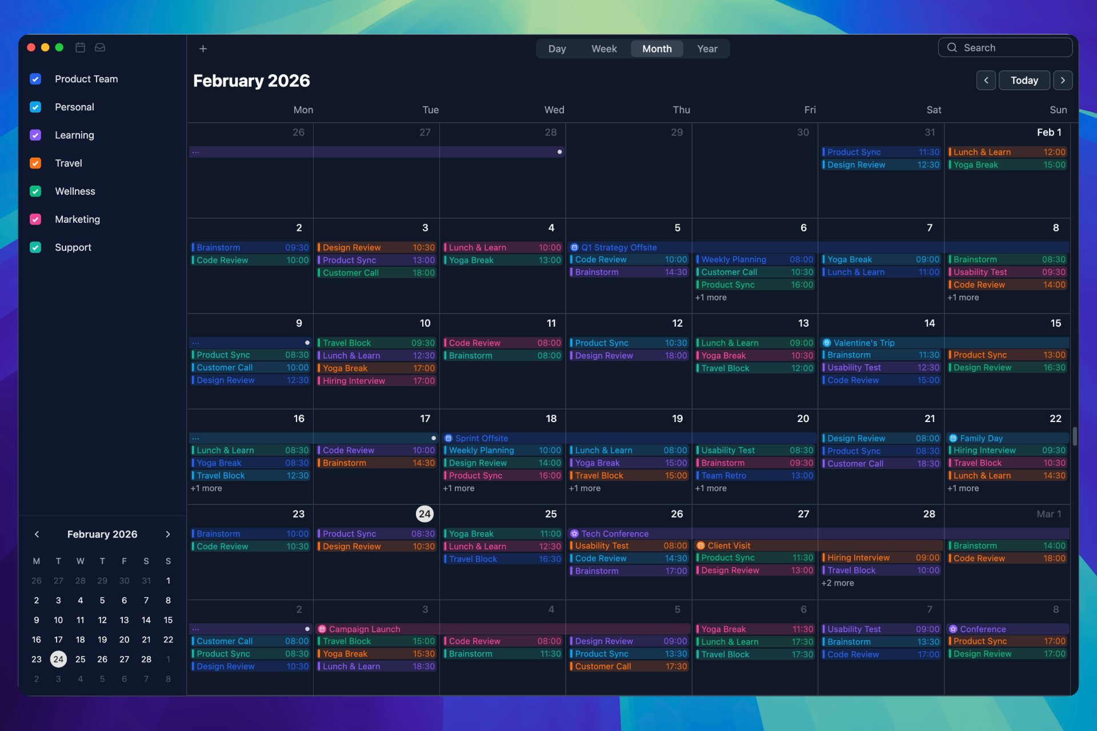Expand the +2 more events on Feb 27
This screenshot has width=1097, height=731.
tap(838, 583)
